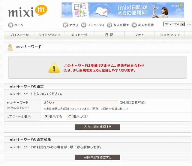The width and height of the screenshot is (192, 166).
Task: Click the ※登録変更は月5回まで note
Action: coord(86,109)
